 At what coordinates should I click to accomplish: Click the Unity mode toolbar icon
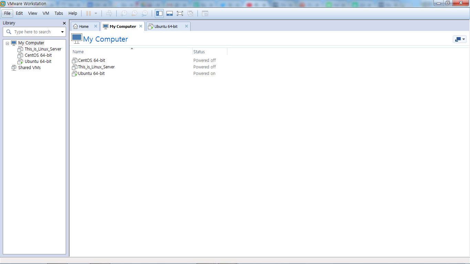coord(190,13)
